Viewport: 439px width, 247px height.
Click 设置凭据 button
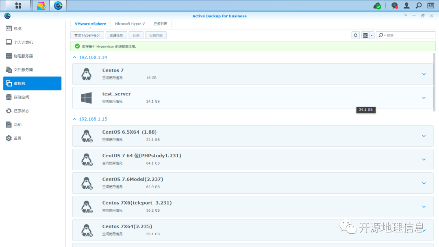[156, 35]
